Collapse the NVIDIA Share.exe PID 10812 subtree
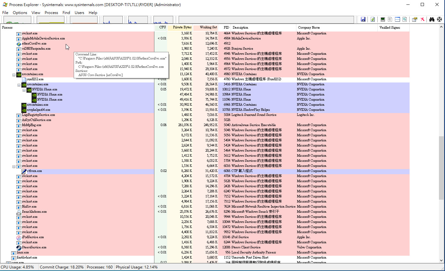 [x=24, y=90]
